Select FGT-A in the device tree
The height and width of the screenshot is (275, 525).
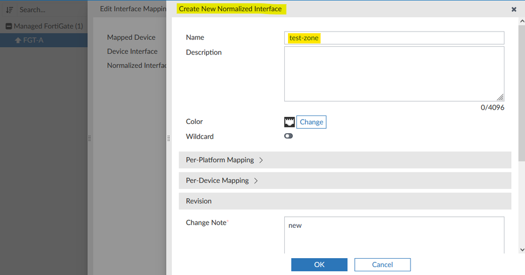(x=34, y=40)
